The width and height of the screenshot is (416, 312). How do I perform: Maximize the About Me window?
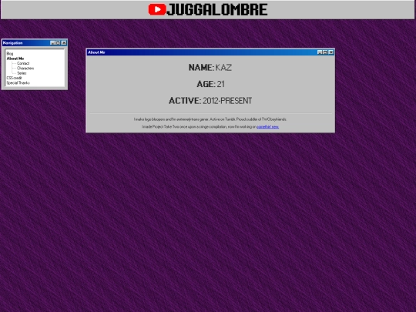pyautogui.click(x=325, y=52)
